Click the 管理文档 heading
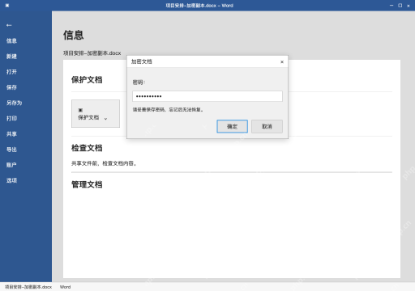Viewport: 415px width, 291px height. coord(87,184)
